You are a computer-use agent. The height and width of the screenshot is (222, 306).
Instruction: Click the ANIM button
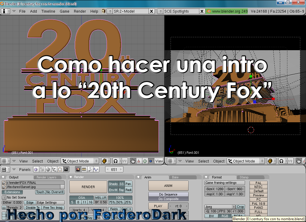coord(168,186)
